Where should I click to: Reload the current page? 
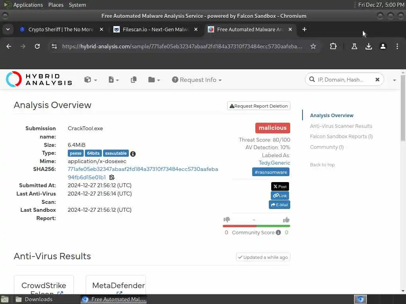coord(37,46)
